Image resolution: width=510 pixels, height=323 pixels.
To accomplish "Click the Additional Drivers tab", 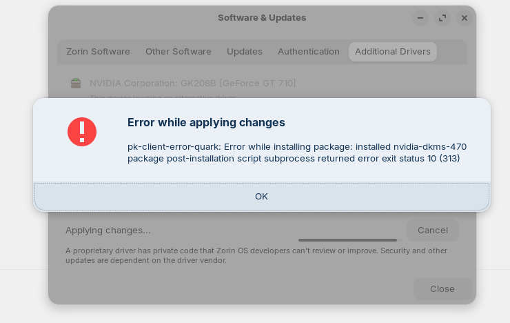I will click(393, 52).
